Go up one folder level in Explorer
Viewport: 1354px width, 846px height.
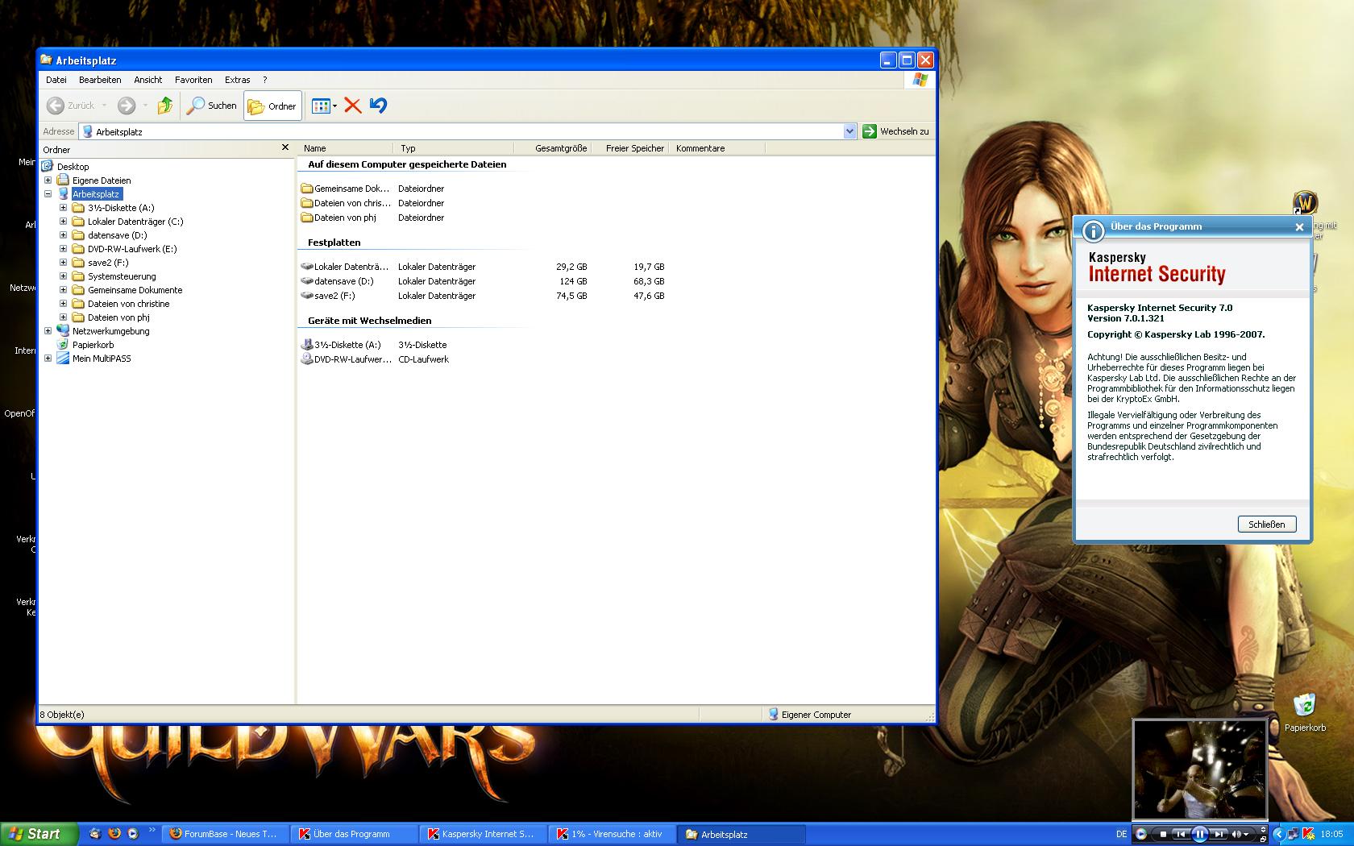coord(165,106)
